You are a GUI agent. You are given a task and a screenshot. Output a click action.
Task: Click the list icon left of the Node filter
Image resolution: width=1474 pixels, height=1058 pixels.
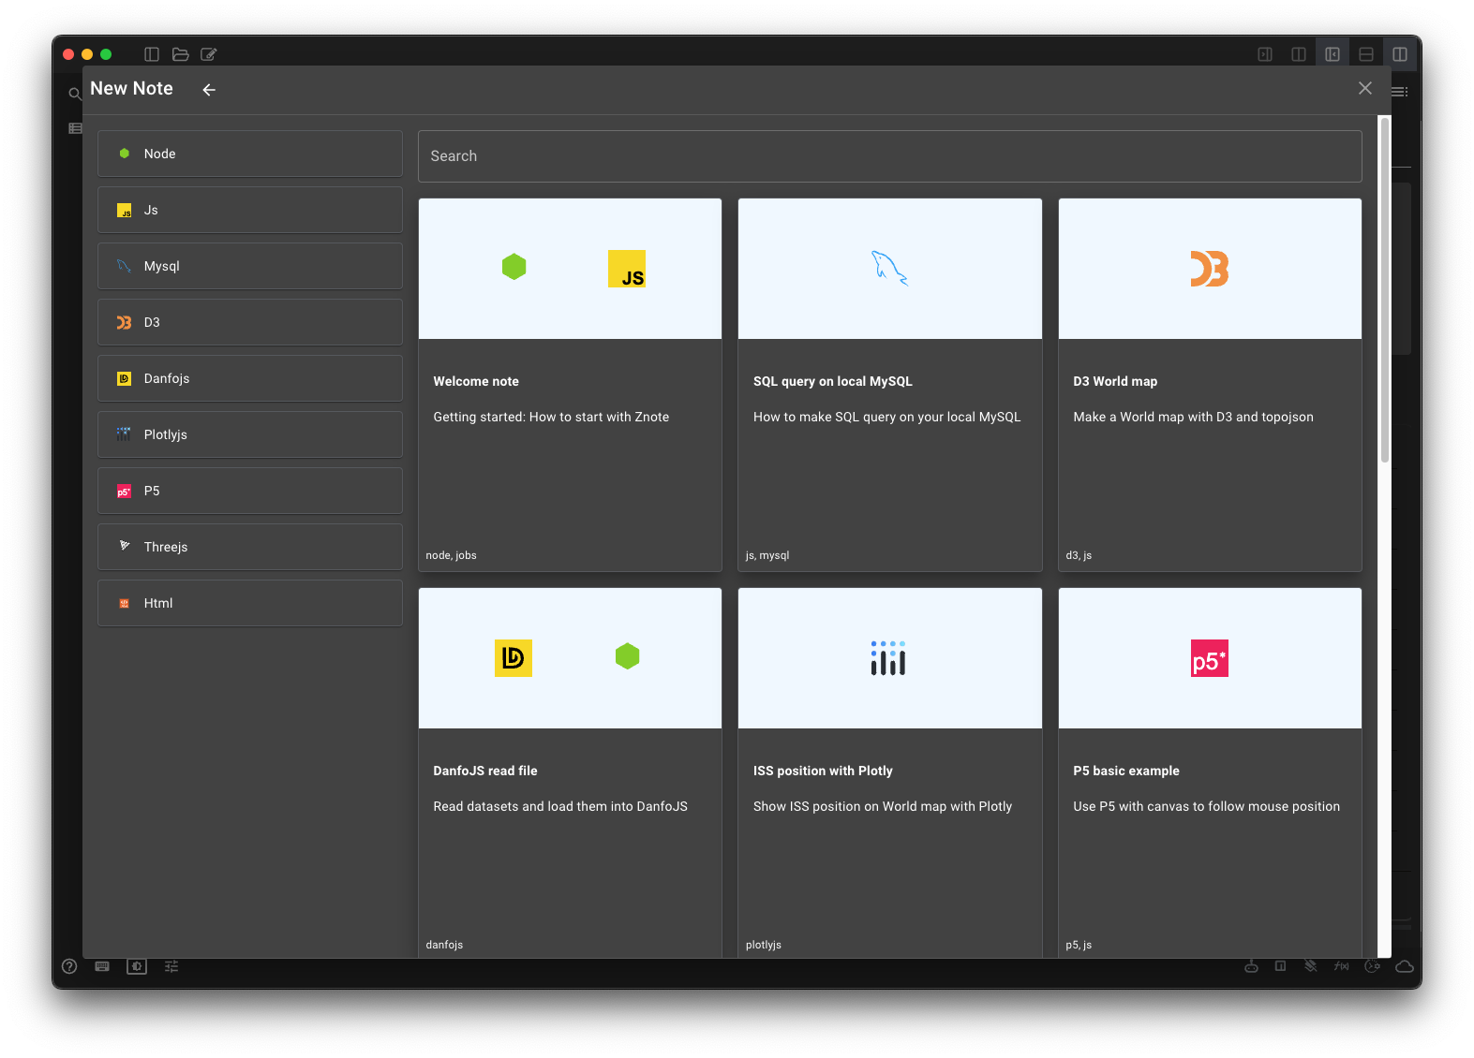75,128
